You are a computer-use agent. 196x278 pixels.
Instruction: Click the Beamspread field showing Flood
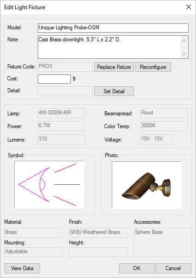(164, 113)
